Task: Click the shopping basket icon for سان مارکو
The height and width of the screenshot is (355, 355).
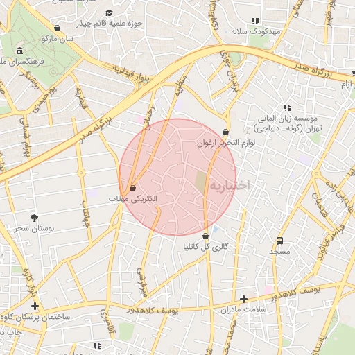Action: [57, 28]
